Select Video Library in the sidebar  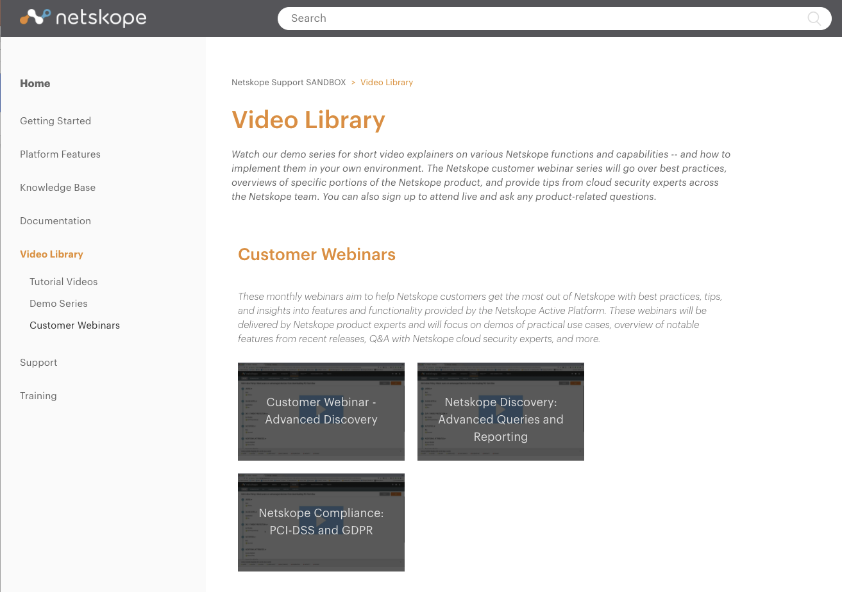(51, 254)
